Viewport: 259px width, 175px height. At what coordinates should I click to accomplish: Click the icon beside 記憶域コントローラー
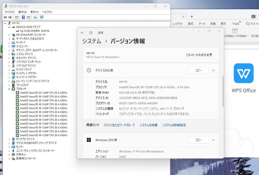[x=13, y=158]
